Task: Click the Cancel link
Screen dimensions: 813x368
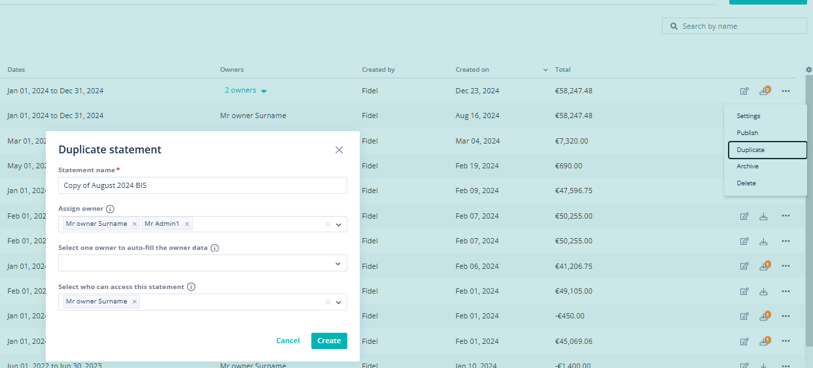Action: pos(288,341)
